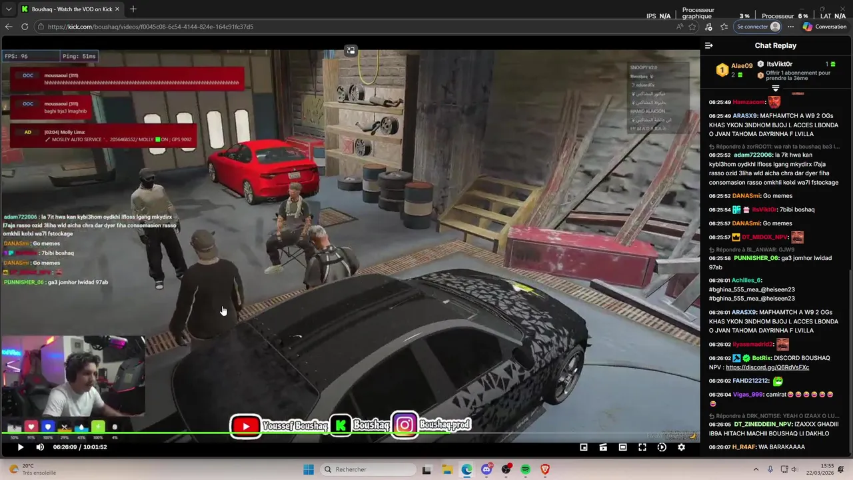Click the Chat Replay header title
Screen dimensions: 853x480
(x=775, y=45)
